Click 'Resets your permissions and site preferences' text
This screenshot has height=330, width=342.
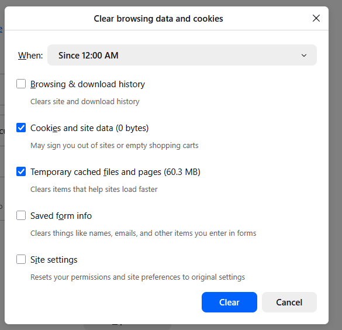coord(137,277)
